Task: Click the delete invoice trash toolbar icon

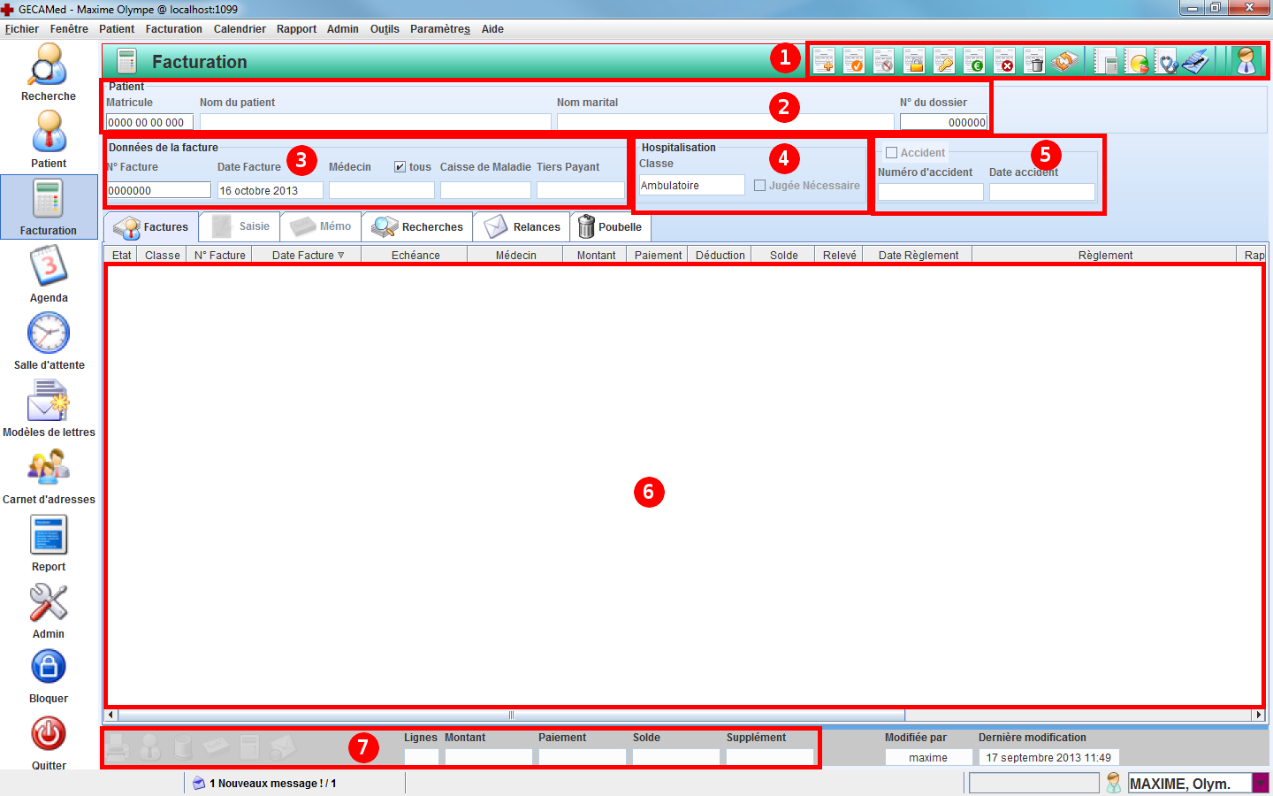Action: (x=1033, y=62)
